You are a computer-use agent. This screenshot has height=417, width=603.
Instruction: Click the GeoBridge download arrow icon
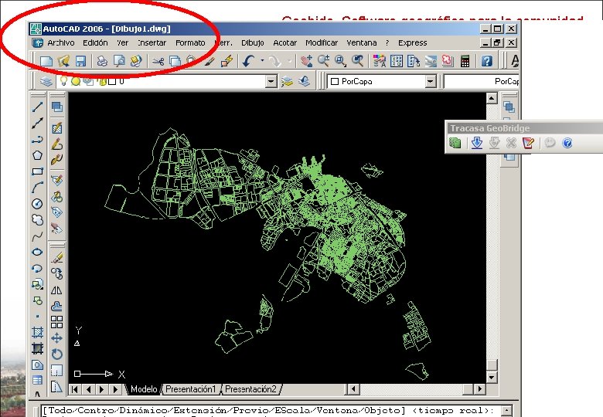[x=477, y=143]
